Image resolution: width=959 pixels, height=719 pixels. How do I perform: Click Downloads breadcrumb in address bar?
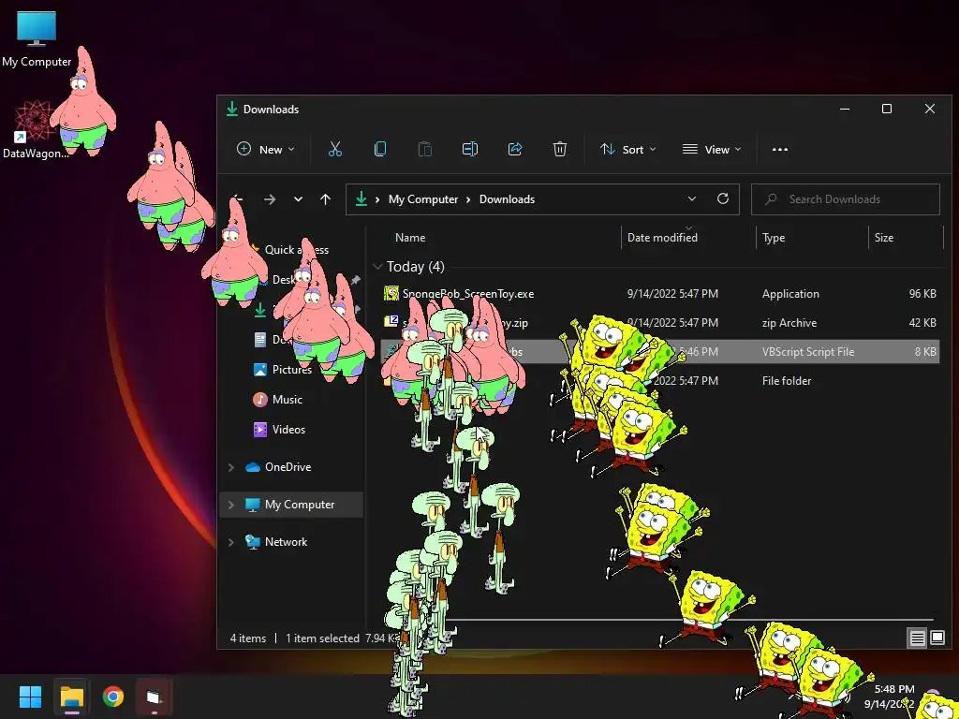pyautogui.click(x=507, y=199)
